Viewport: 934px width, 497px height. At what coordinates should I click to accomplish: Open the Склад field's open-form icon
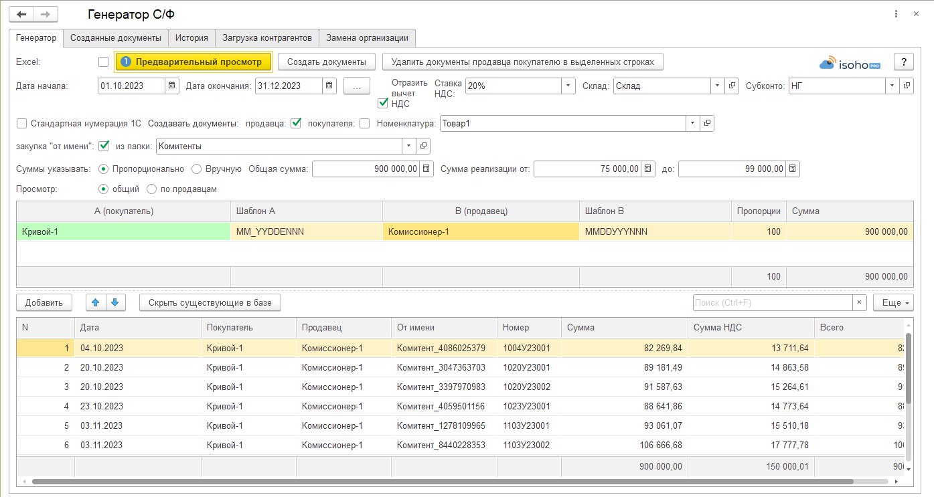pos(732,86)
